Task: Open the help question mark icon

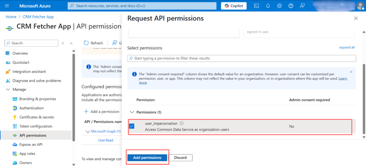Action: coord(291,6)
